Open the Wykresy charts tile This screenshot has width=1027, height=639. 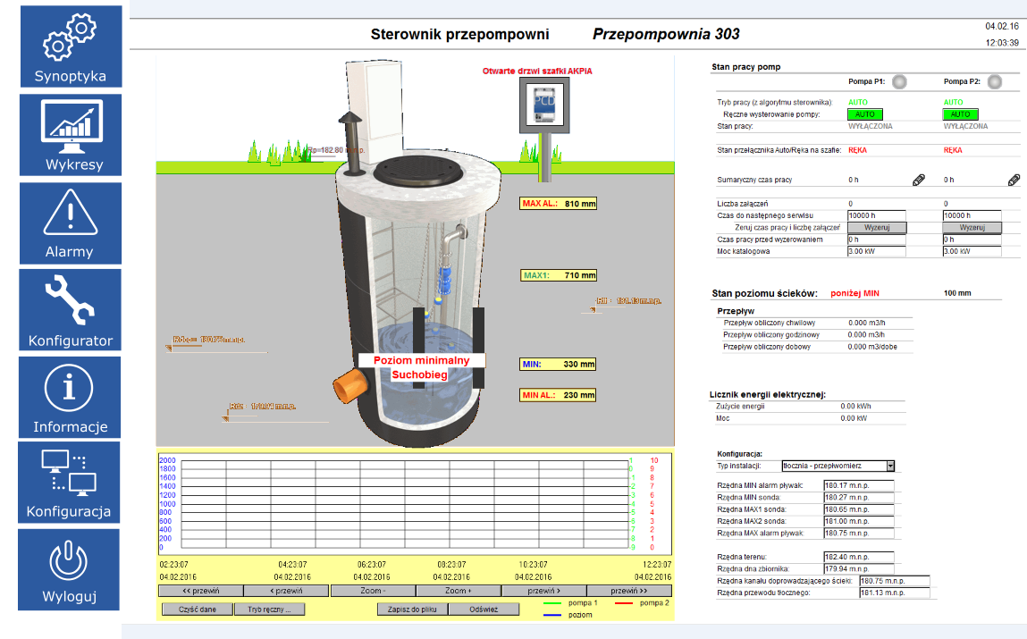click(71, 135)
